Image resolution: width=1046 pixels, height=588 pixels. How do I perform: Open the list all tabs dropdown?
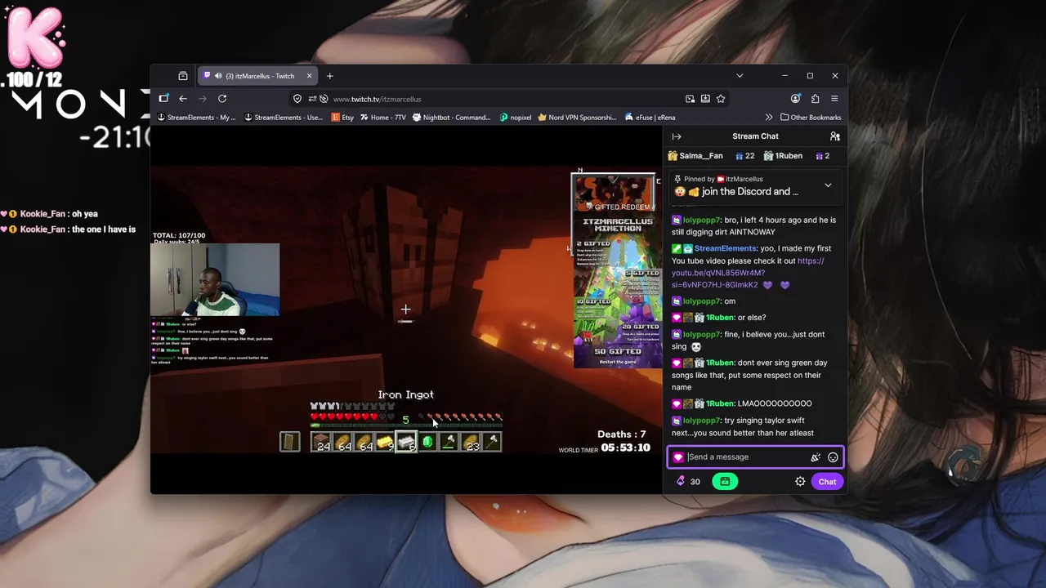740,76
